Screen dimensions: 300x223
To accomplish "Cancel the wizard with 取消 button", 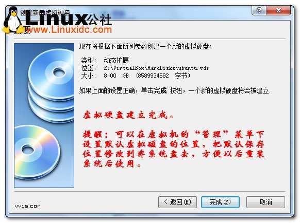I will point(265,202).
